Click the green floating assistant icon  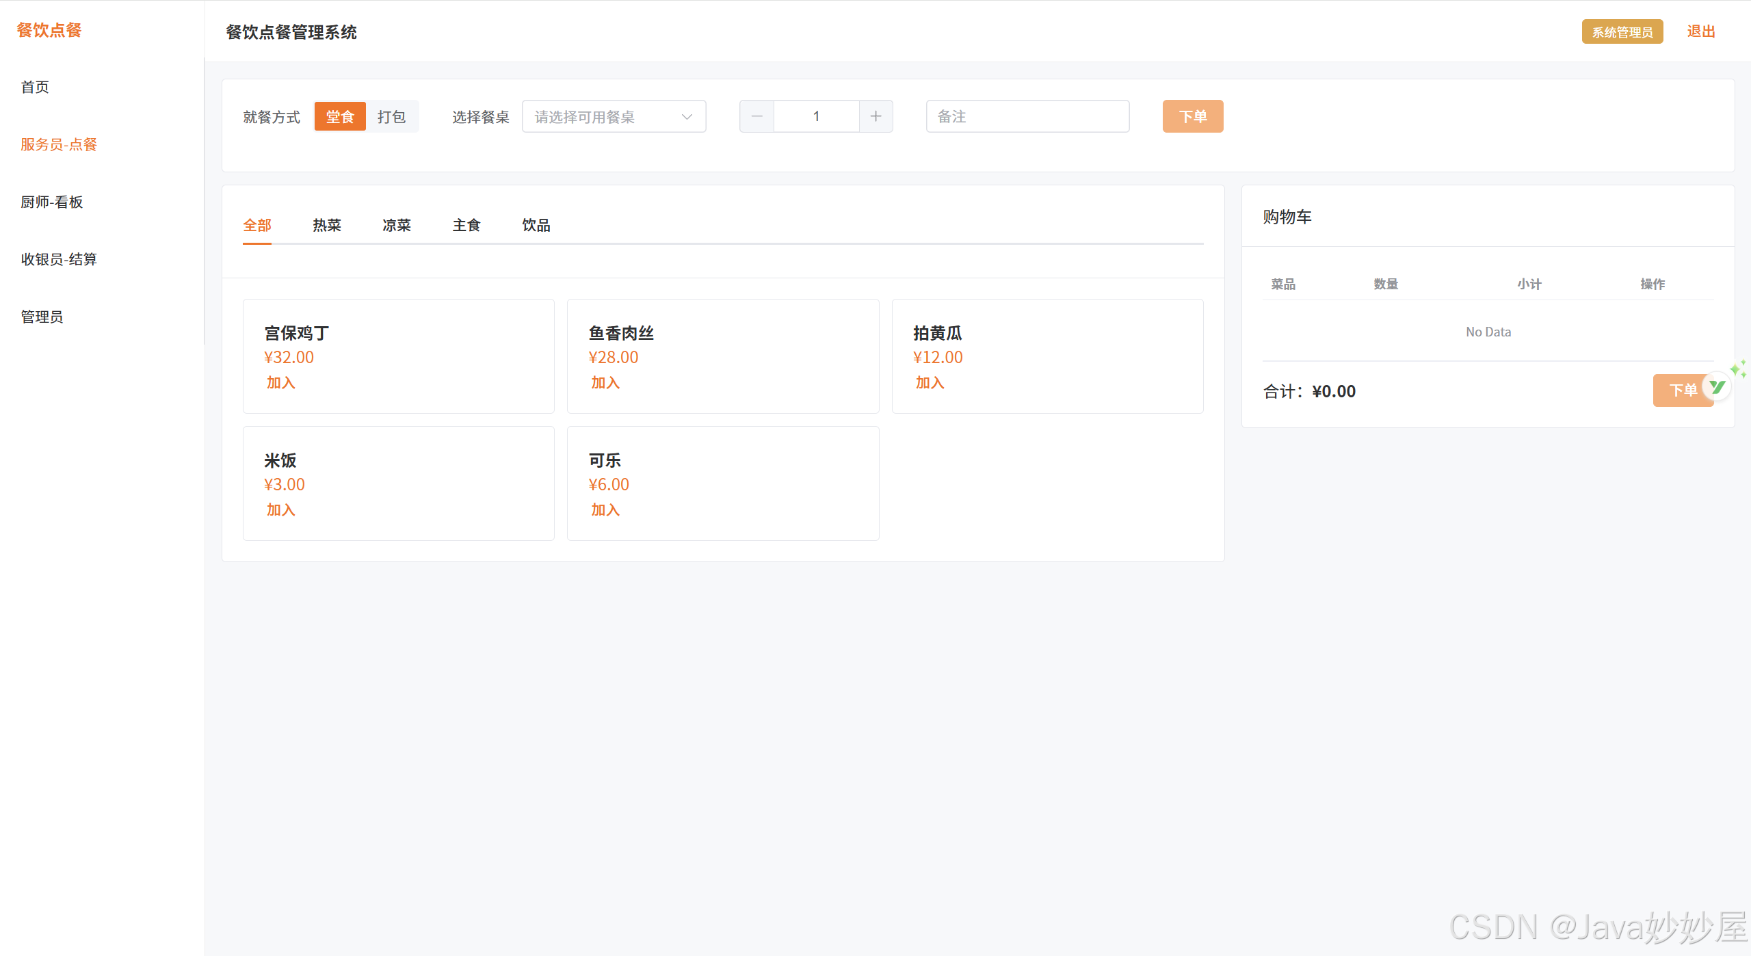(x=1717, y=388)
